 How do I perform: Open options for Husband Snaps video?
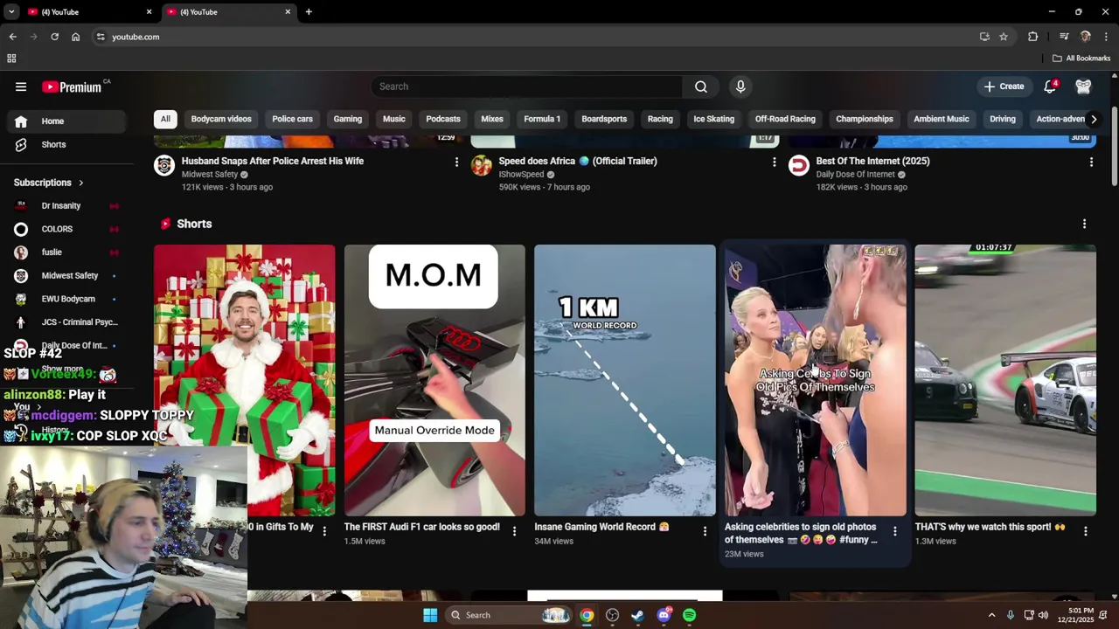point(456,162)
